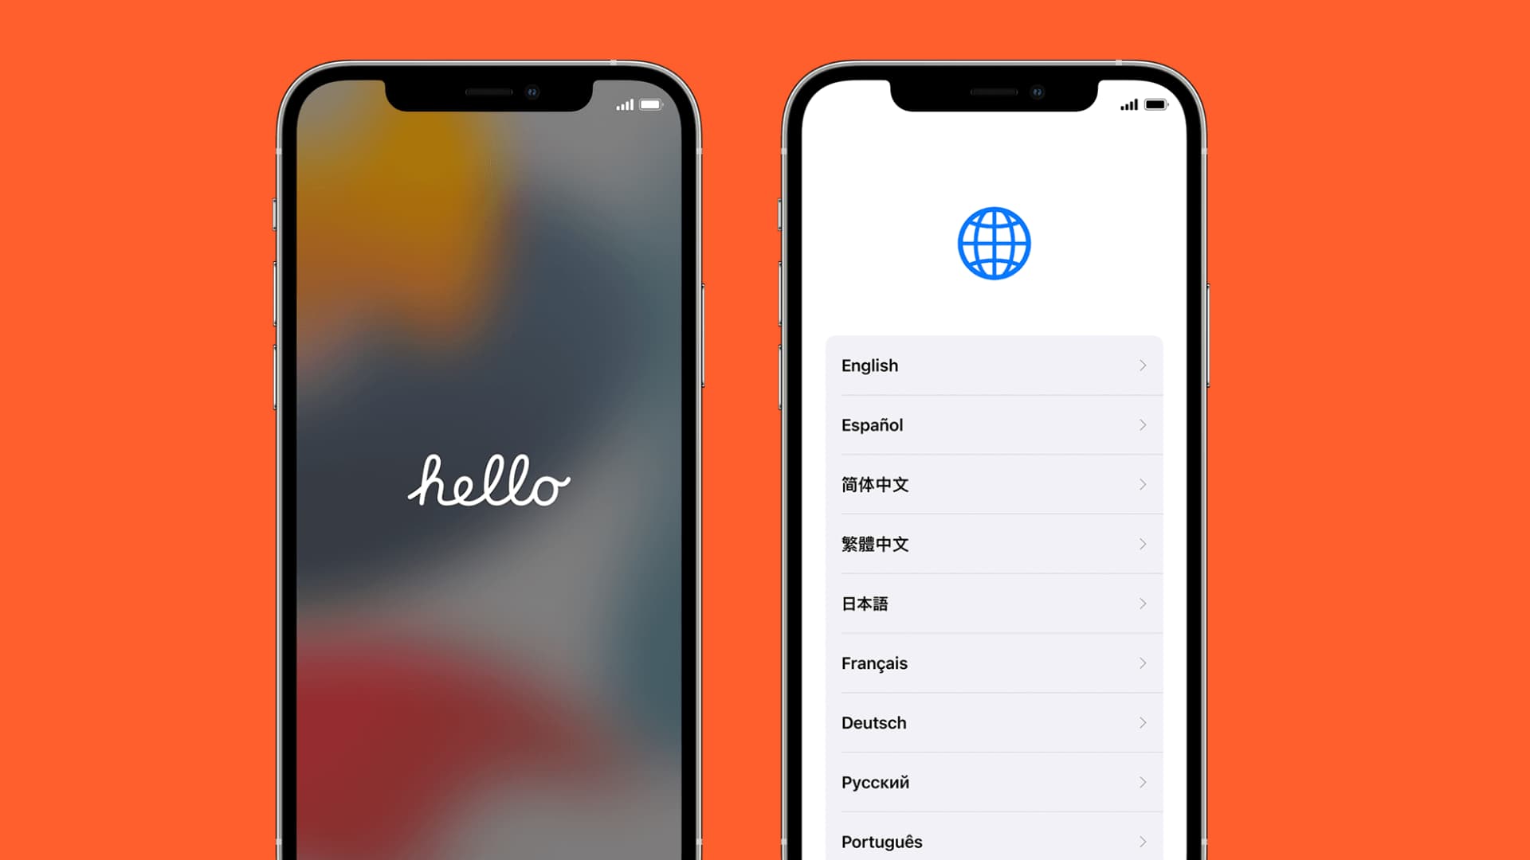Image resolution: width=1530 pixels, height=860 pixels.
Task: Click the Português language row
Action: tap(993, 841)
